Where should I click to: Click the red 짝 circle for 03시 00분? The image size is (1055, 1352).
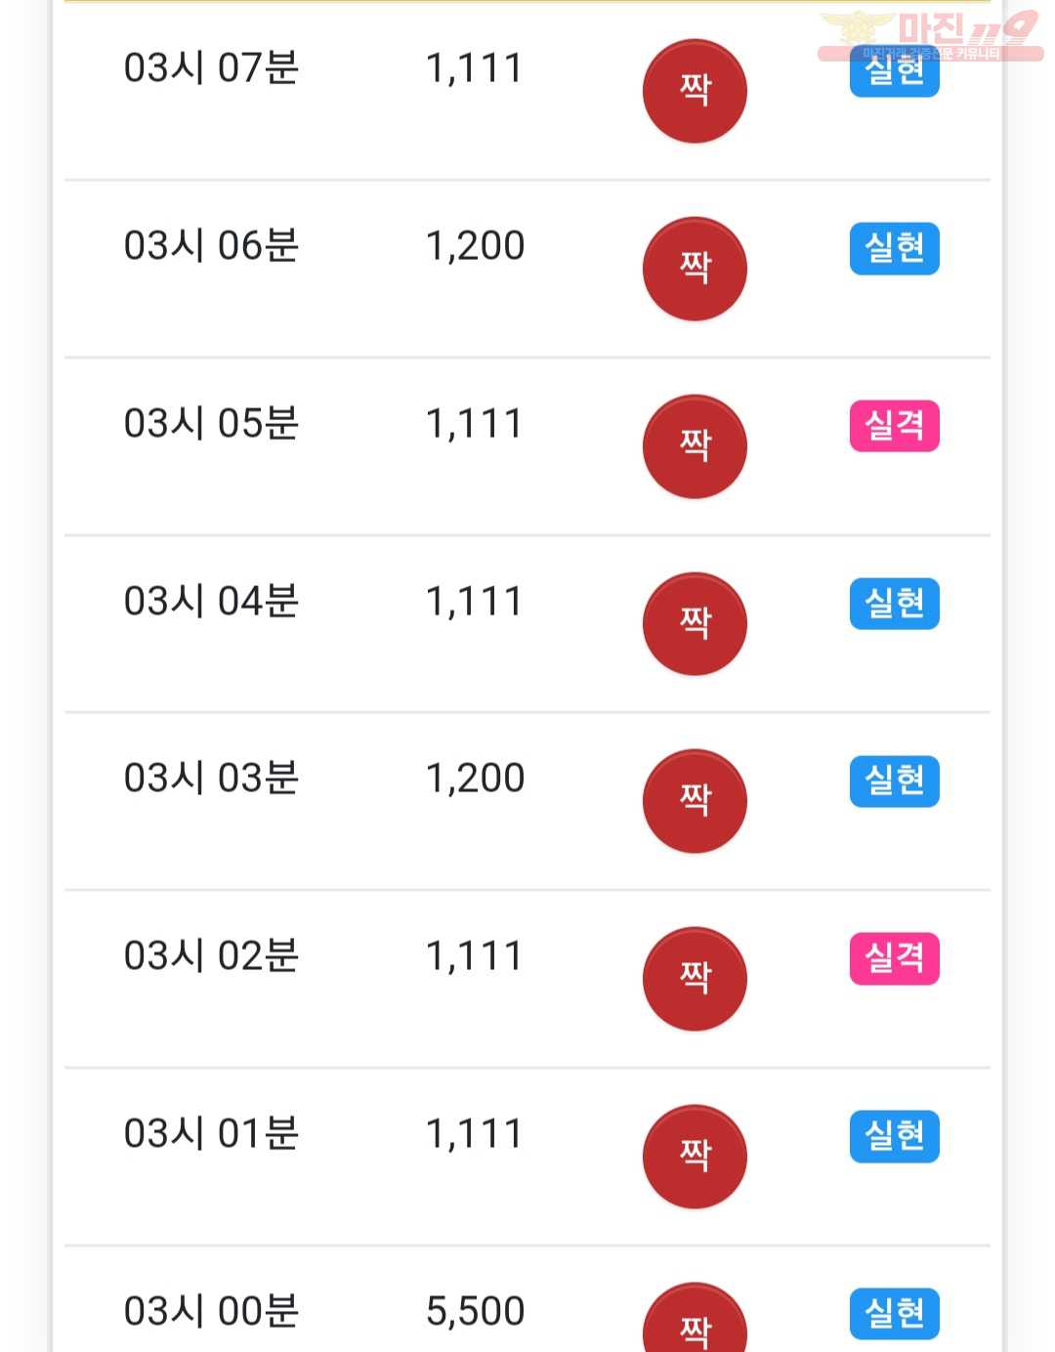[x=695, y=1318]
